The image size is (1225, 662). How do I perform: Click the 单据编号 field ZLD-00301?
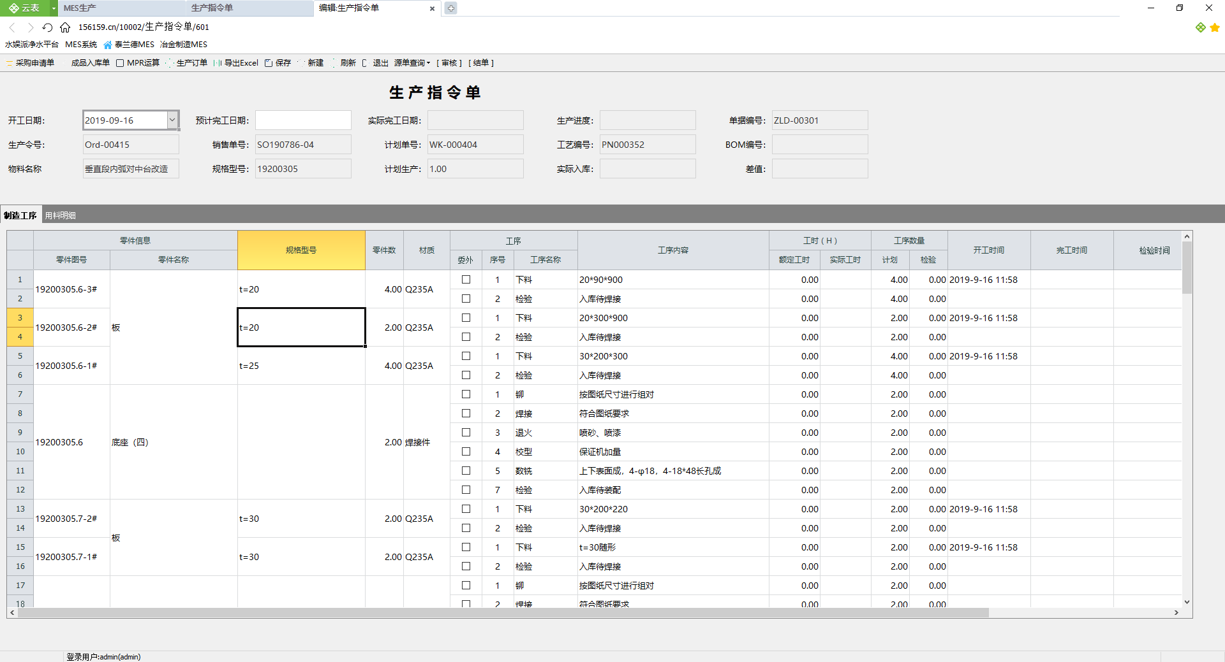coord(820,120)
